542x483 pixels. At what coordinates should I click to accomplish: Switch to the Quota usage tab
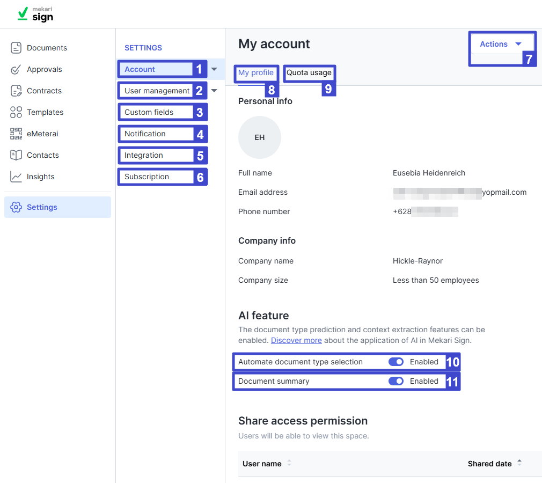pos(309,72)
